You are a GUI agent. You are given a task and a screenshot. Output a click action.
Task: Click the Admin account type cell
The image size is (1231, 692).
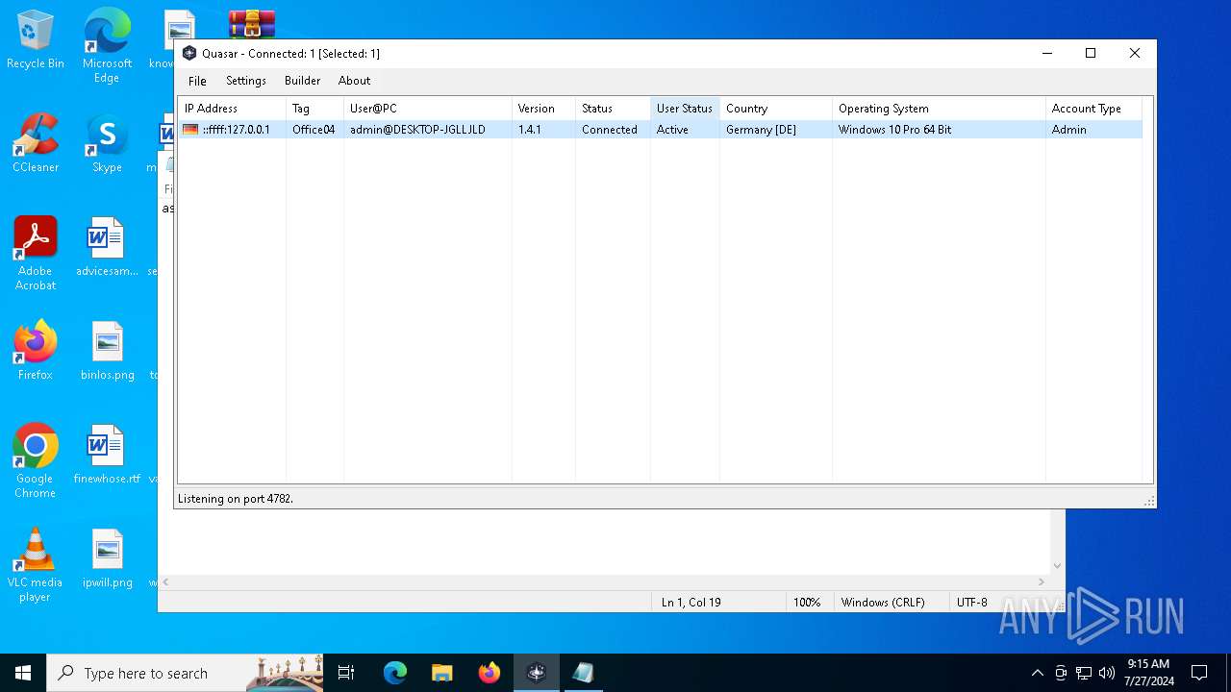point(1068,130)
